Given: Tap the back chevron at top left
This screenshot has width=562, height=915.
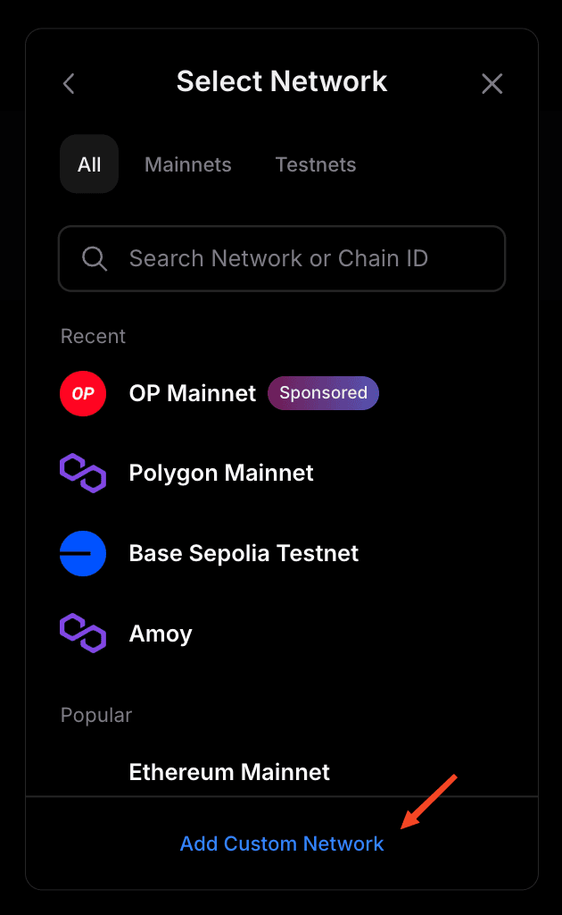Looking at the screenshot, I should 69,83.
